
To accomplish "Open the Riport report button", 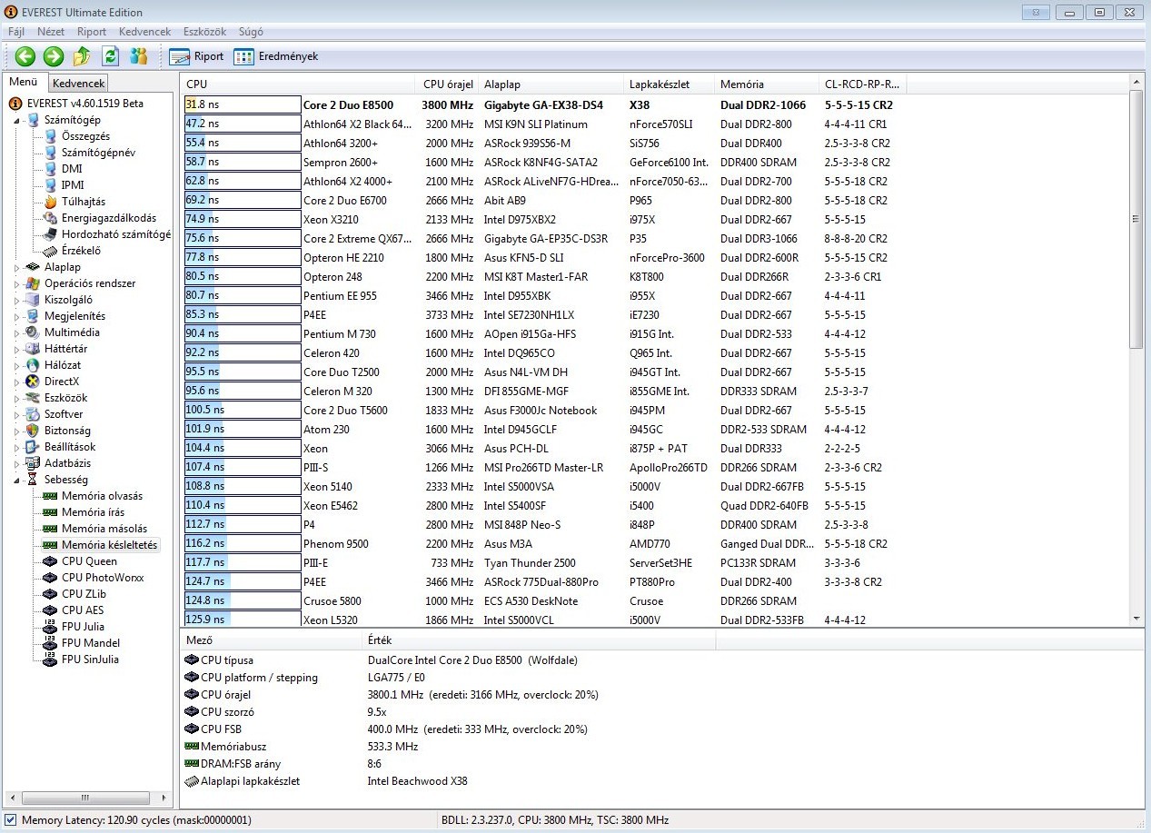I will pos(196,56).
